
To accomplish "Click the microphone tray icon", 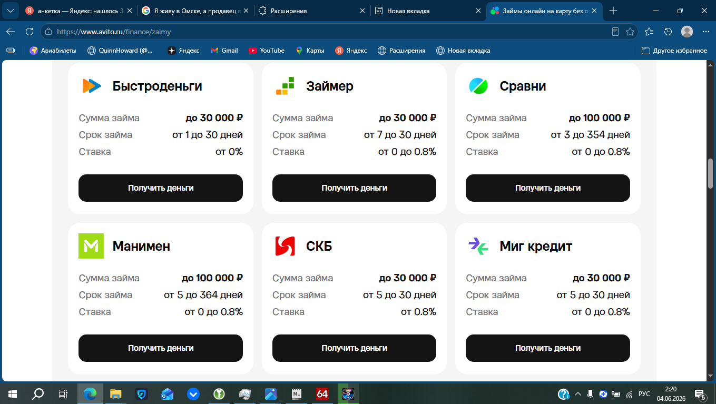I will click(x=591, y=393).
